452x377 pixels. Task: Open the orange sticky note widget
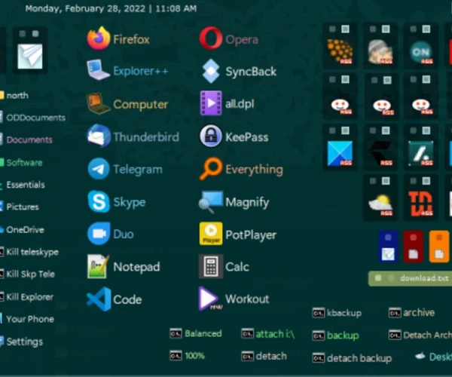pos(439,247)
